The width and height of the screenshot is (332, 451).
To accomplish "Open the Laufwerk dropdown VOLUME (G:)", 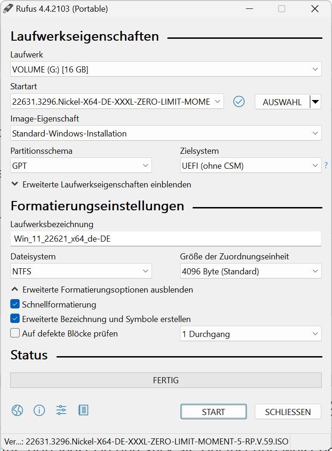I will (166, 69).
